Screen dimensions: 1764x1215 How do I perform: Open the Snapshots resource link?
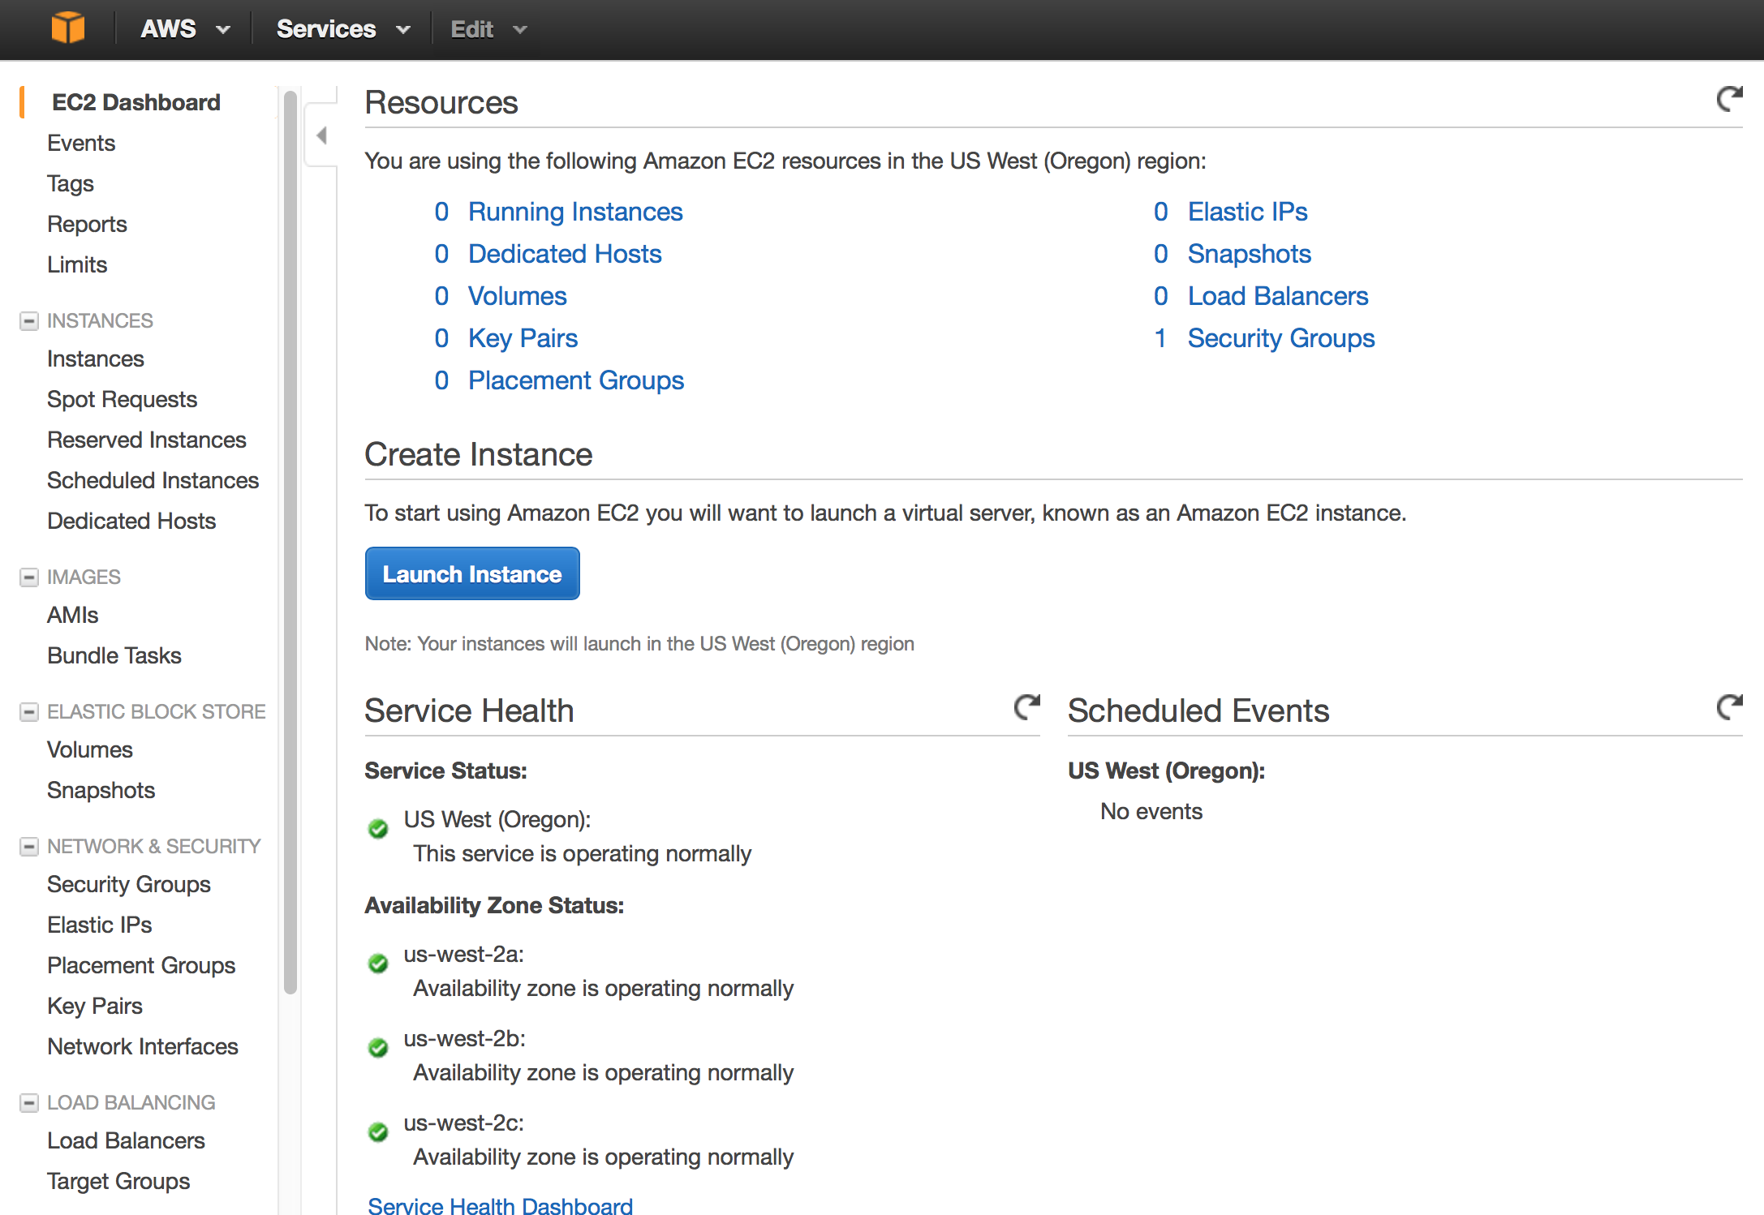(1250, 255)
